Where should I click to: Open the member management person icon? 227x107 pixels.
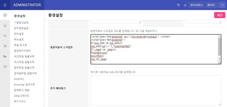click(x=5, y=25)
